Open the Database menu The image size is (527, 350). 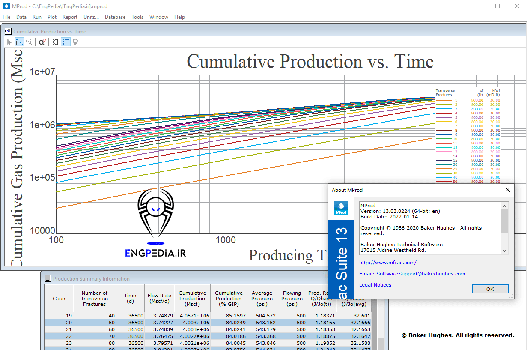[x=115, y=17]
